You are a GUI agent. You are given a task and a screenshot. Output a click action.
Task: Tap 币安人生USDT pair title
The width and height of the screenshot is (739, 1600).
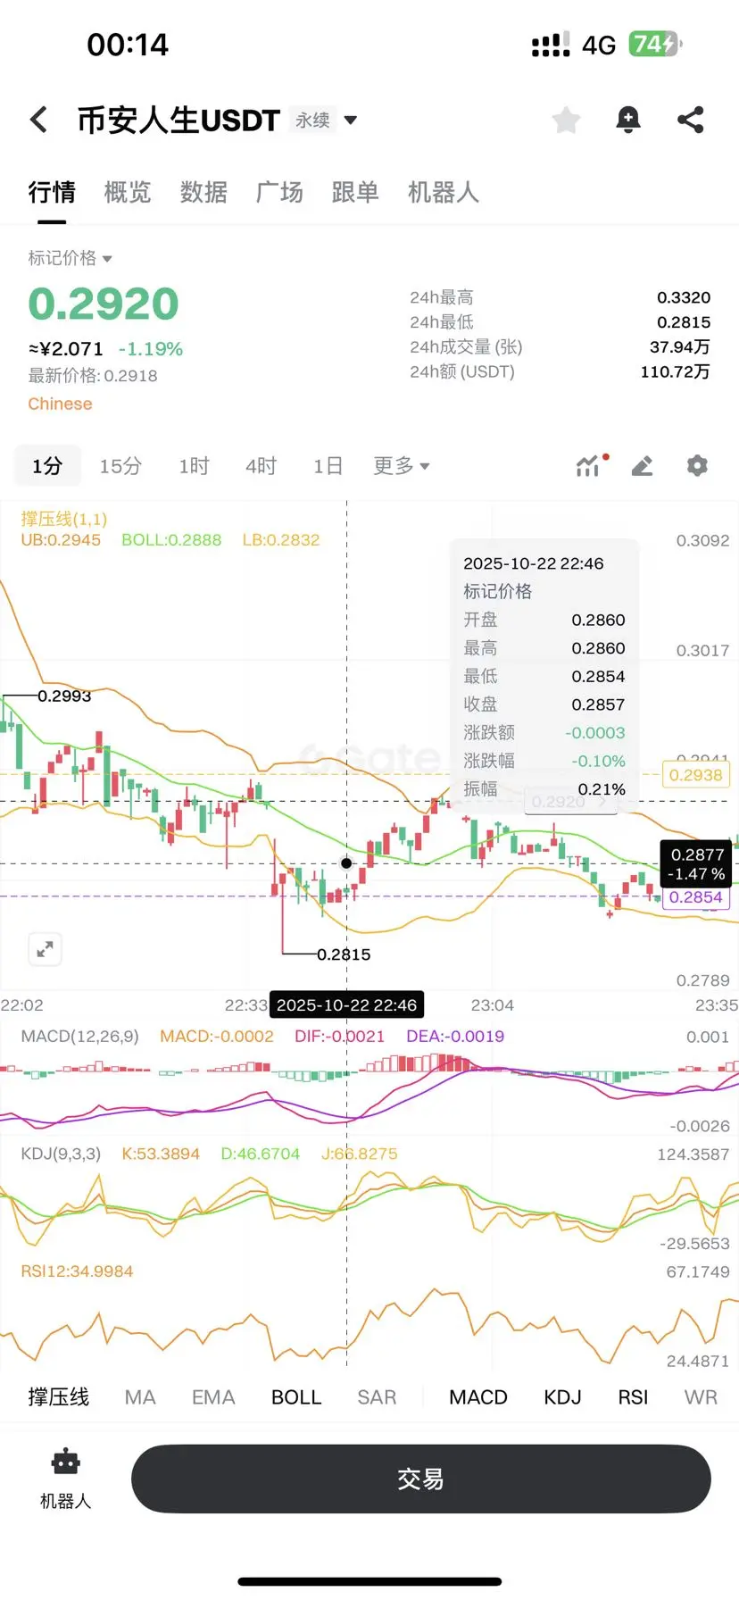point(179,120)
